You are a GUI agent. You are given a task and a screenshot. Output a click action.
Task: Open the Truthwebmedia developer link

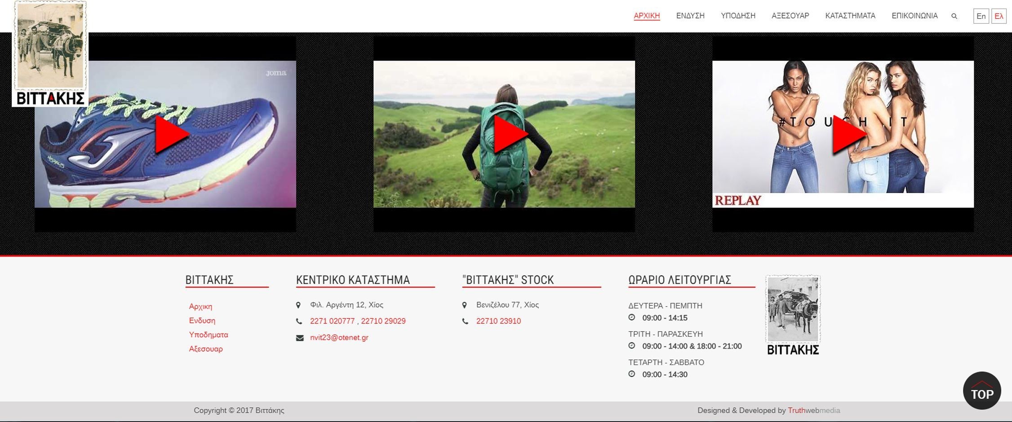[x=813, y=410]
